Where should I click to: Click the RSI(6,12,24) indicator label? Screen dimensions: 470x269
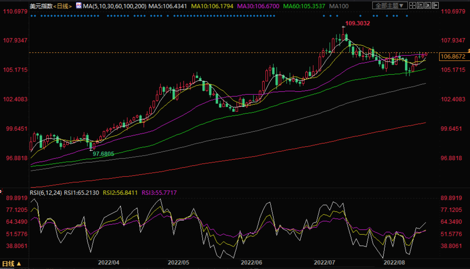pyautogui.click(x=46, y=193)
